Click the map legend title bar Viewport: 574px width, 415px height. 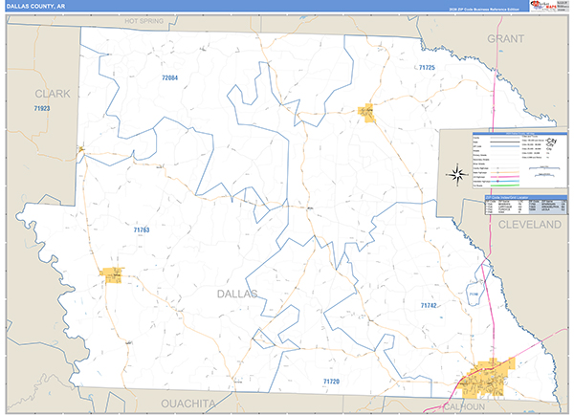click(519, 134)
